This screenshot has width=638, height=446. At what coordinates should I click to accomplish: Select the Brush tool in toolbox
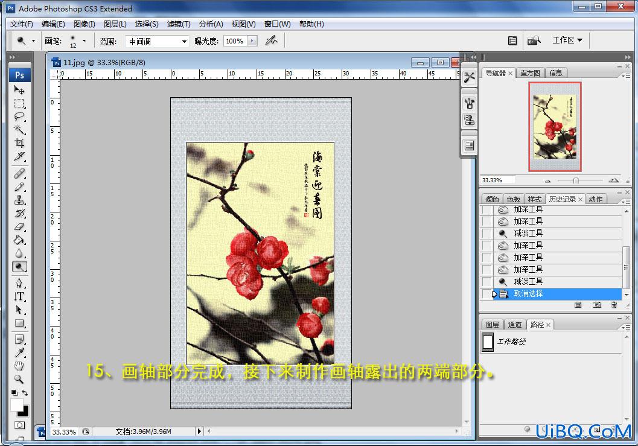pyautogui.click(x=19, y=186)
